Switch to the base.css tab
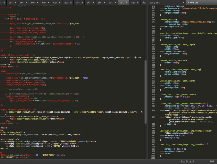Viewport: 217px width, 164px height. pyautogui.click(x=155, y=3)
